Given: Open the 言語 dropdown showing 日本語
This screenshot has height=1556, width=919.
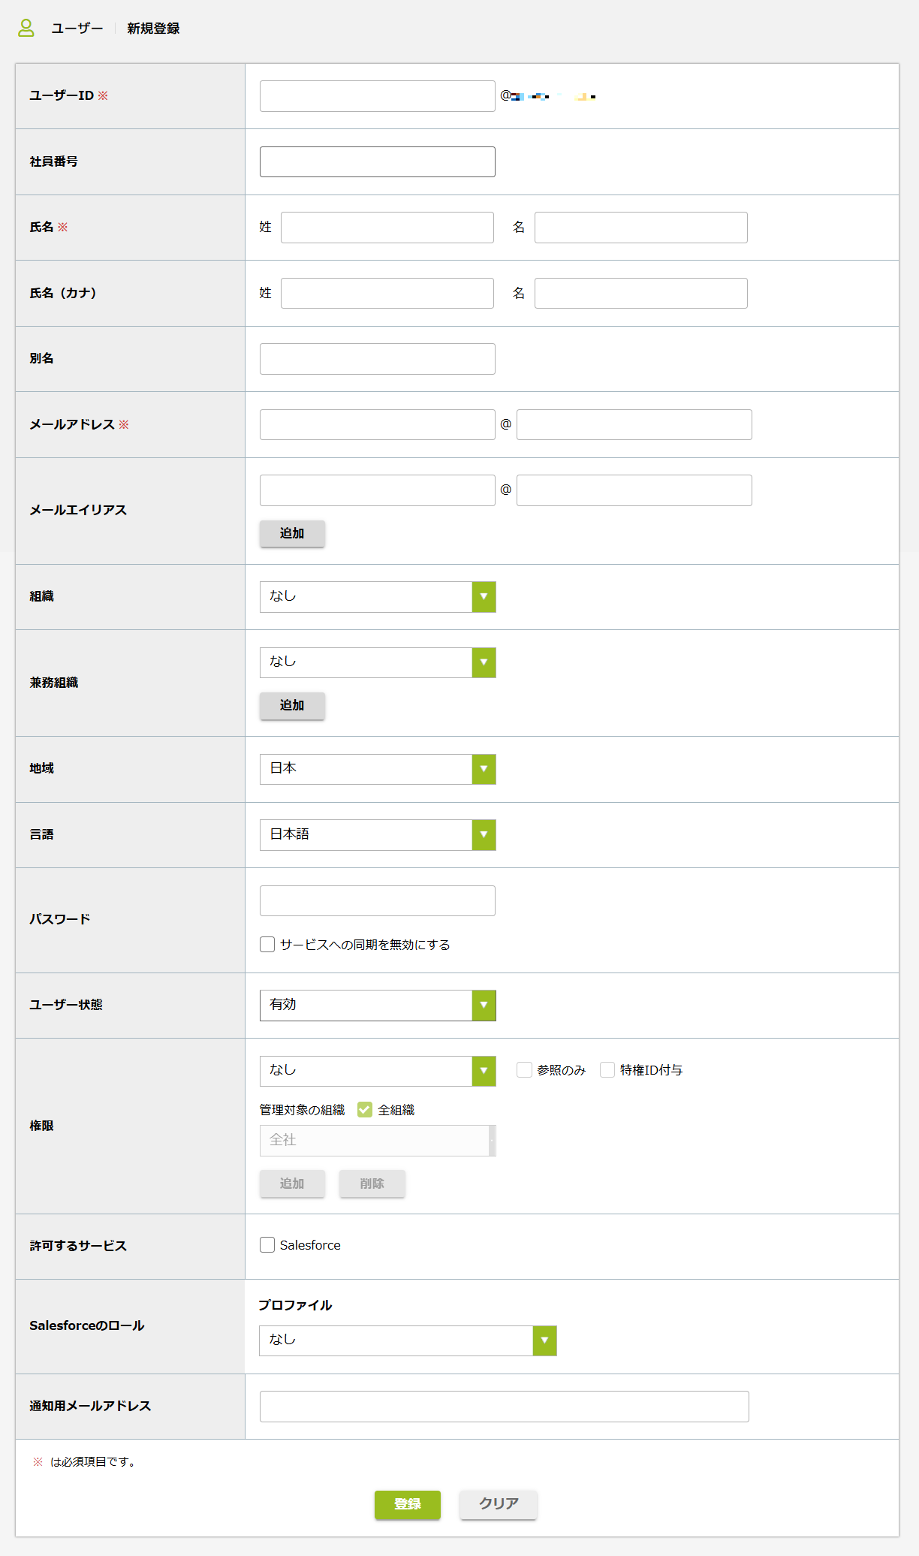Looking at the screenshot, I should [x=378, y=835].
